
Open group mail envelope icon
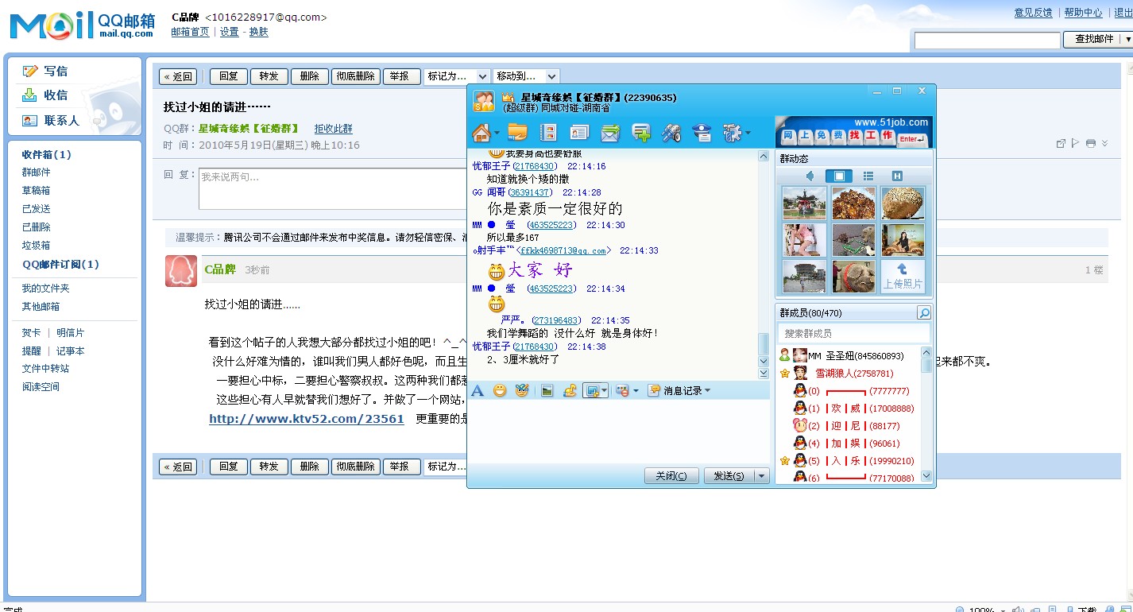point(610,133)
